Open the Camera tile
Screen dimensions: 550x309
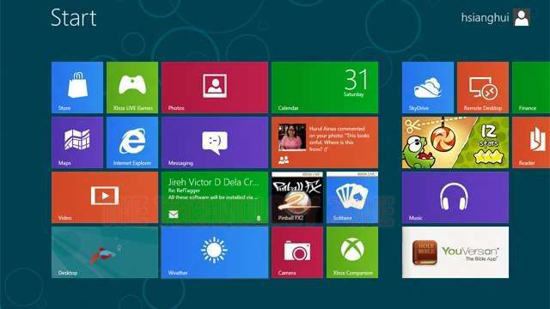297,252
